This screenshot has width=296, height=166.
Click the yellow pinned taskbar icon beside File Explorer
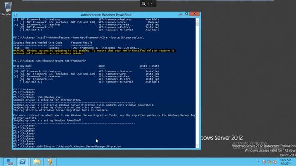click(x=50, y=162)
